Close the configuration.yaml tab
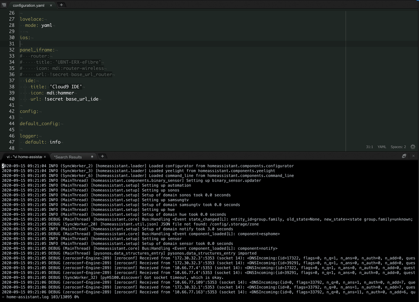Viewport: 419px width, 302px height. click(x=51, y=5)
